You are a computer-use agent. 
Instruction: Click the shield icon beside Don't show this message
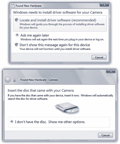click(16, 45)
